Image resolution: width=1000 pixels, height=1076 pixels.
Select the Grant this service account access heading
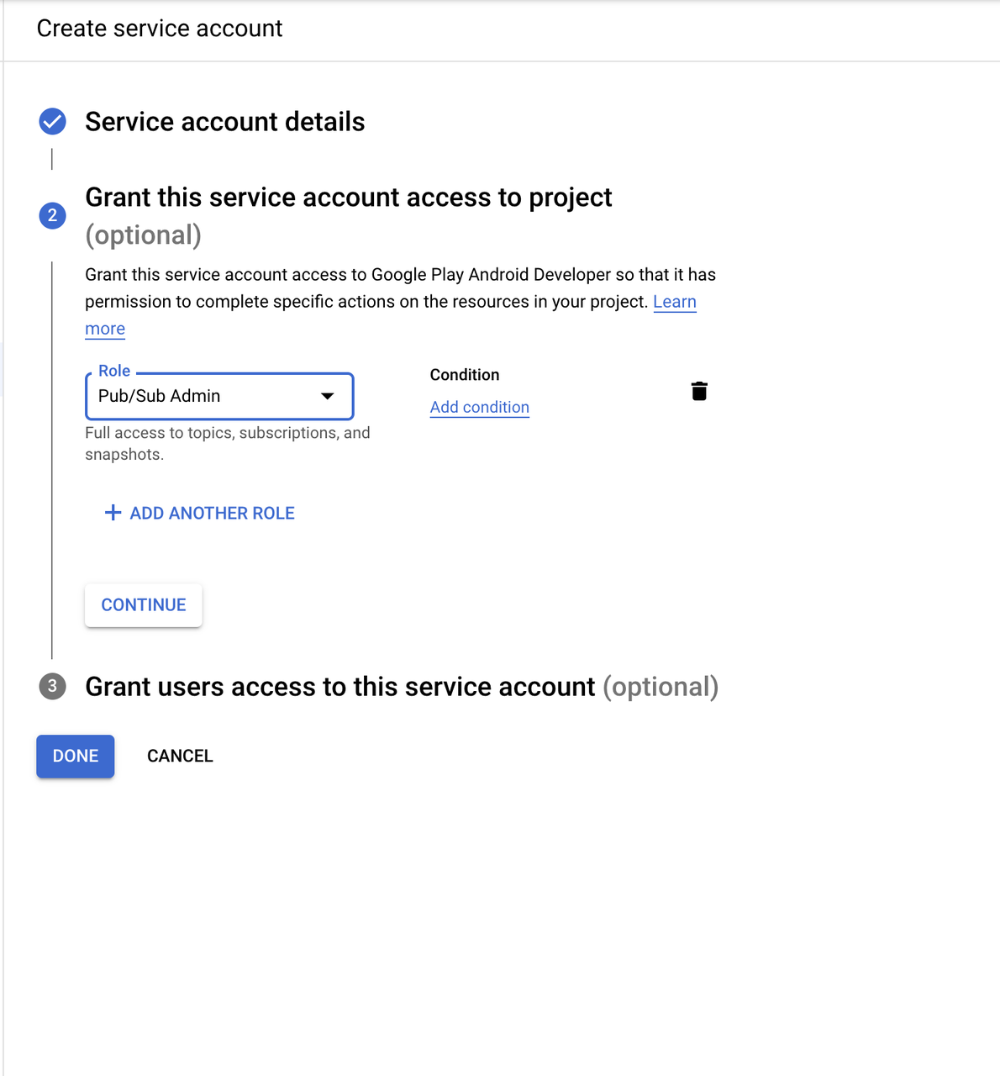[x=348, y=198]
